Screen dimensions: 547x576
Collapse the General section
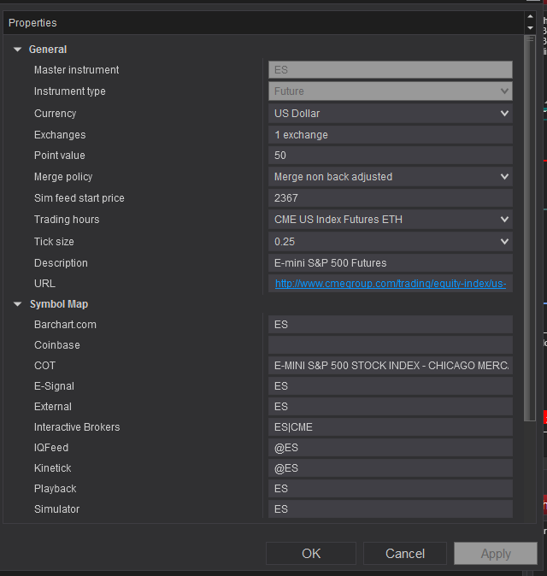pos(18,50)
